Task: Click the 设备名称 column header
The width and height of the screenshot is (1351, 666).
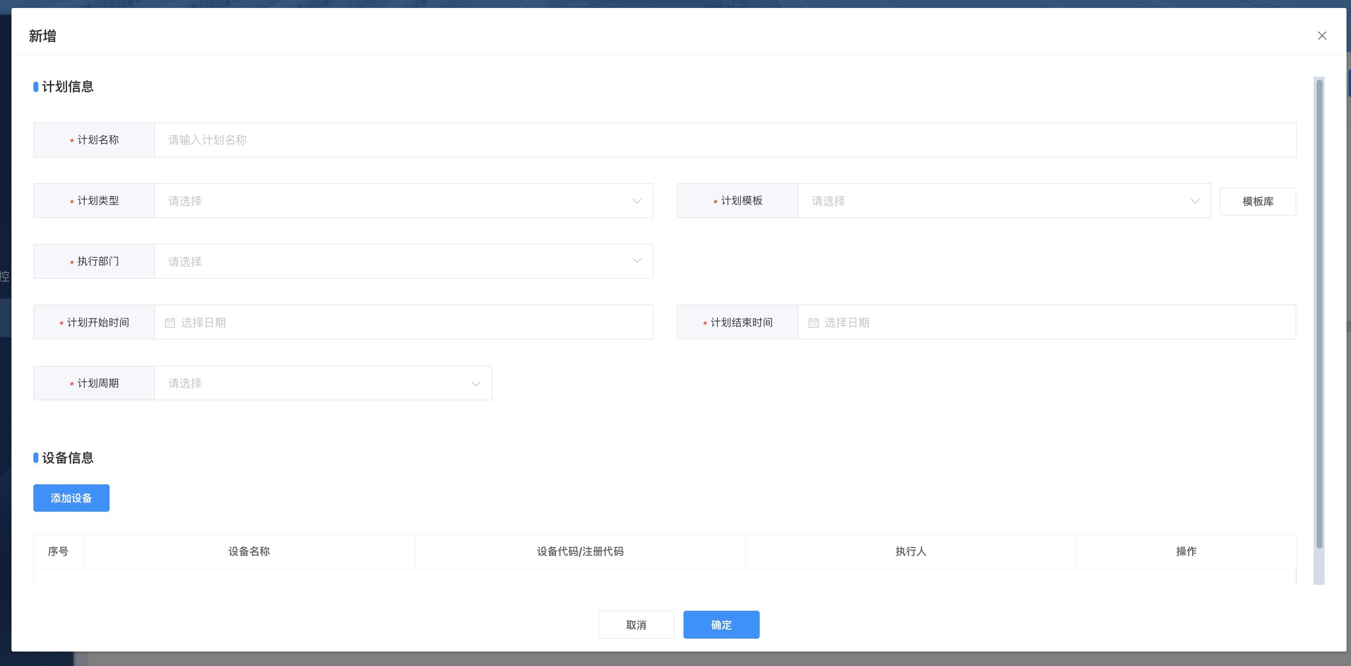Action: click(249, 551)
